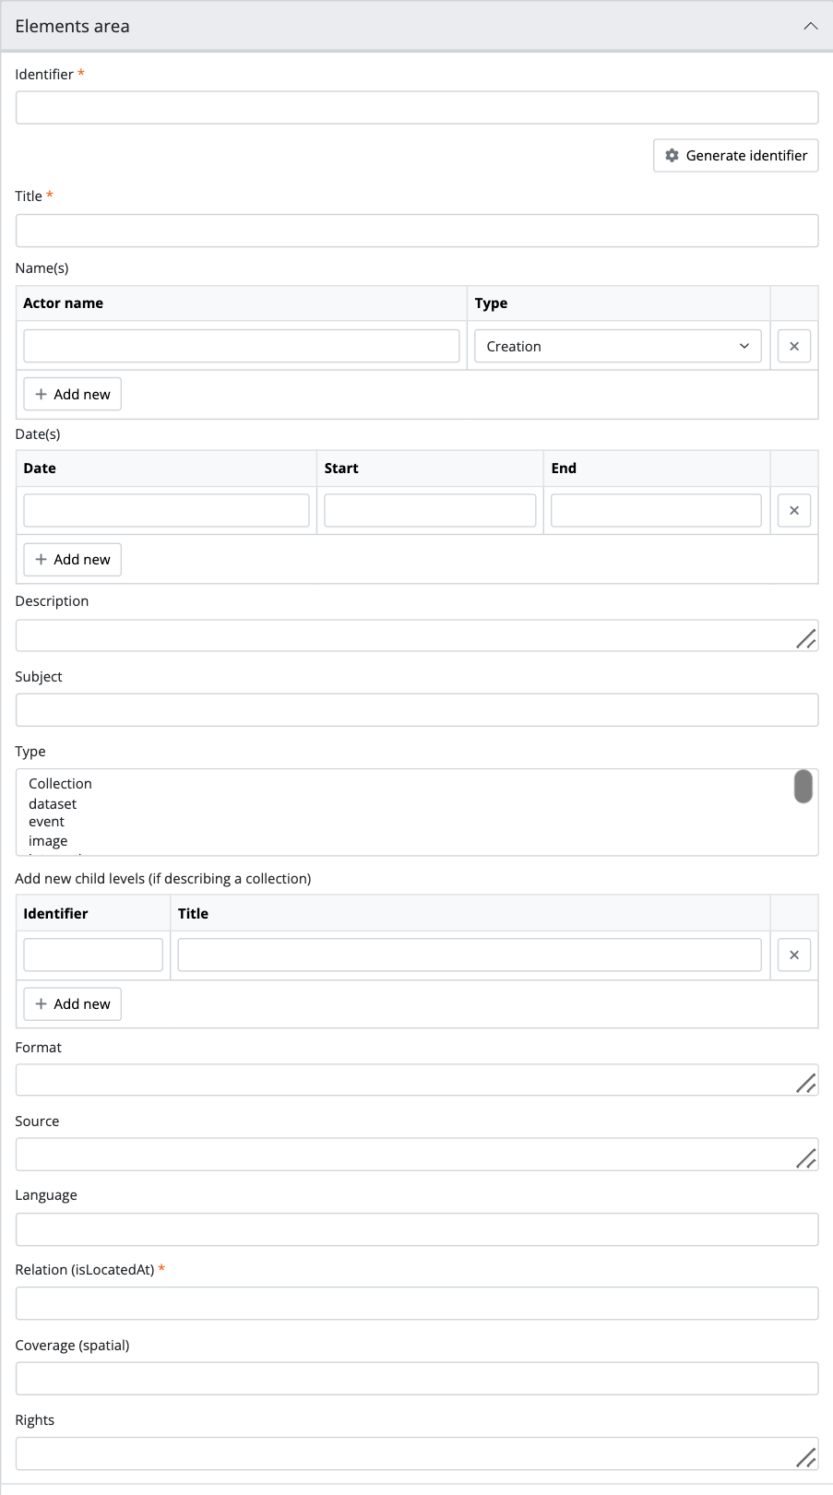Remove the actor name row
Image resolution: width=833 pixels, height=1495 pixels.
pos(793,346)
